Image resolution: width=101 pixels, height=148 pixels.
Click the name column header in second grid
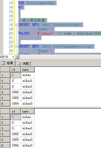click(28, 111)
